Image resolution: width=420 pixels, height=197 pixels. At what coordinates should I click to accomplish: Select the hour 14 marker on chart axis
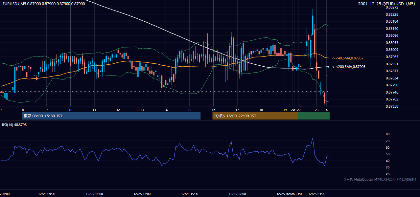click(166, 110)
